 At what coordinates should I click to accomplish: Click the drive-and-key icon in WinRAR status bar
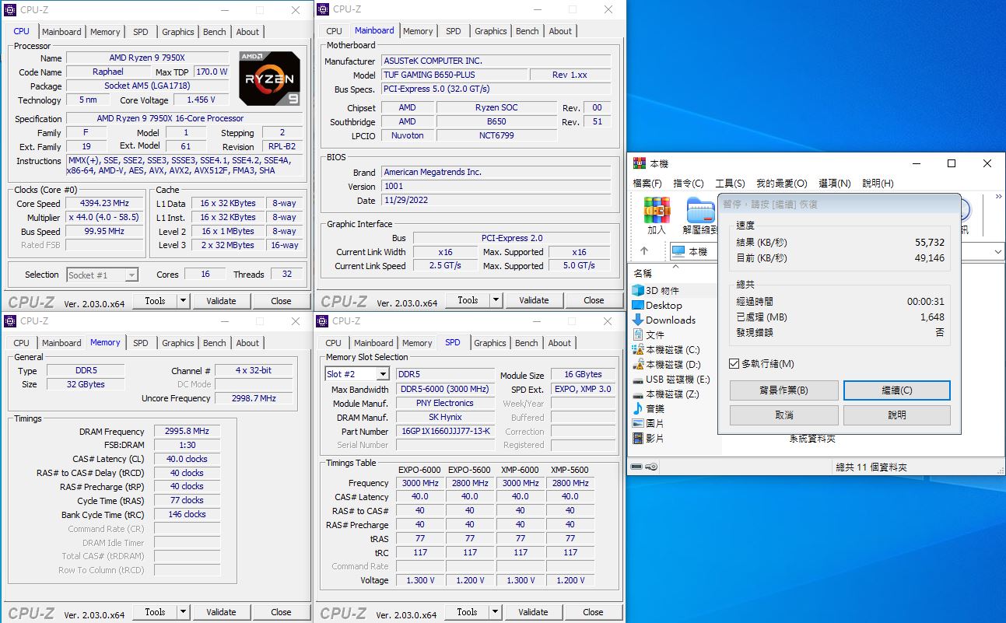(646, 467)
